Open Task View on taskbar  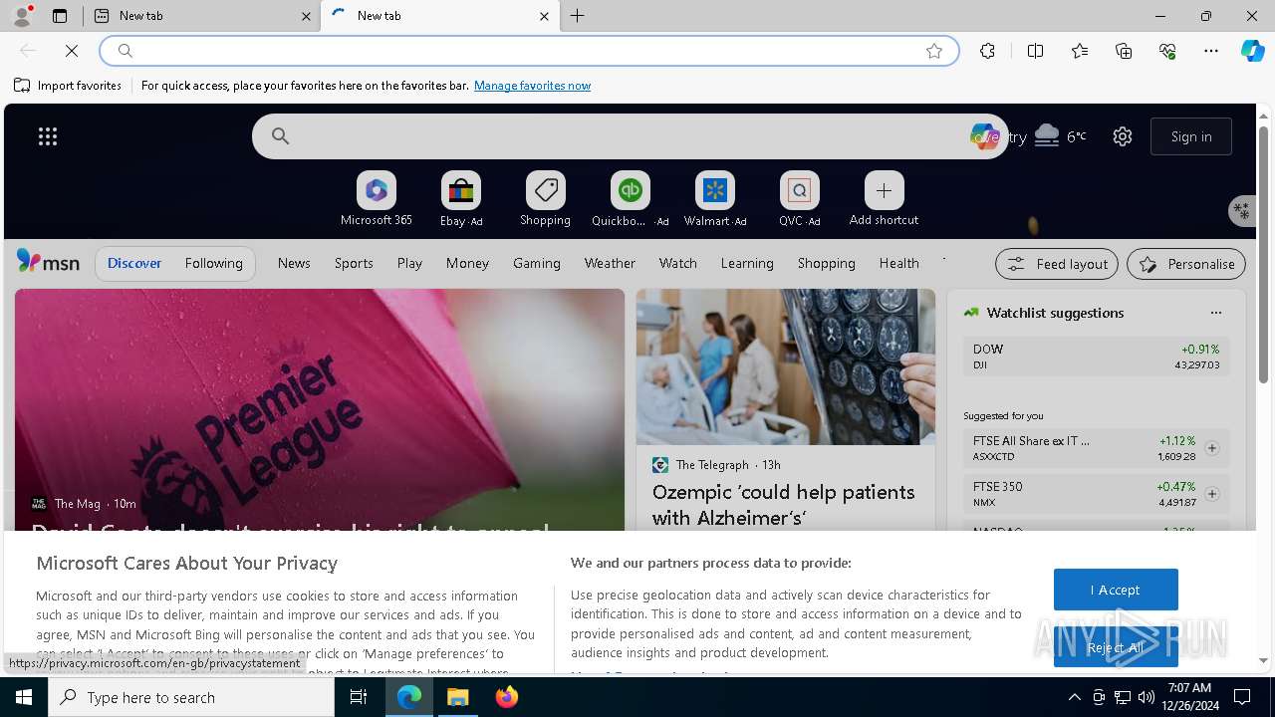click(359, 697)
